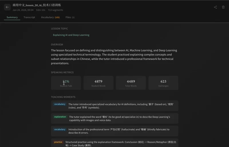This screenshot has height=147, width=229.
Task: Click the 713 segments label
Action: [55, 10]
